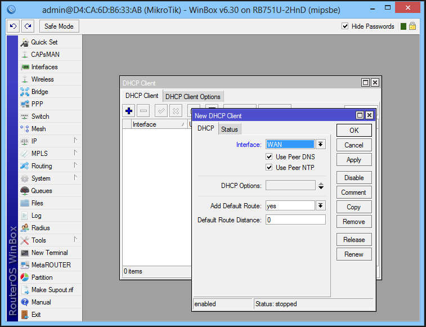Click the disable X icon in DHCP Client toolbar
This screenshot has width=426, height=327.
click(x=176, y=111)
